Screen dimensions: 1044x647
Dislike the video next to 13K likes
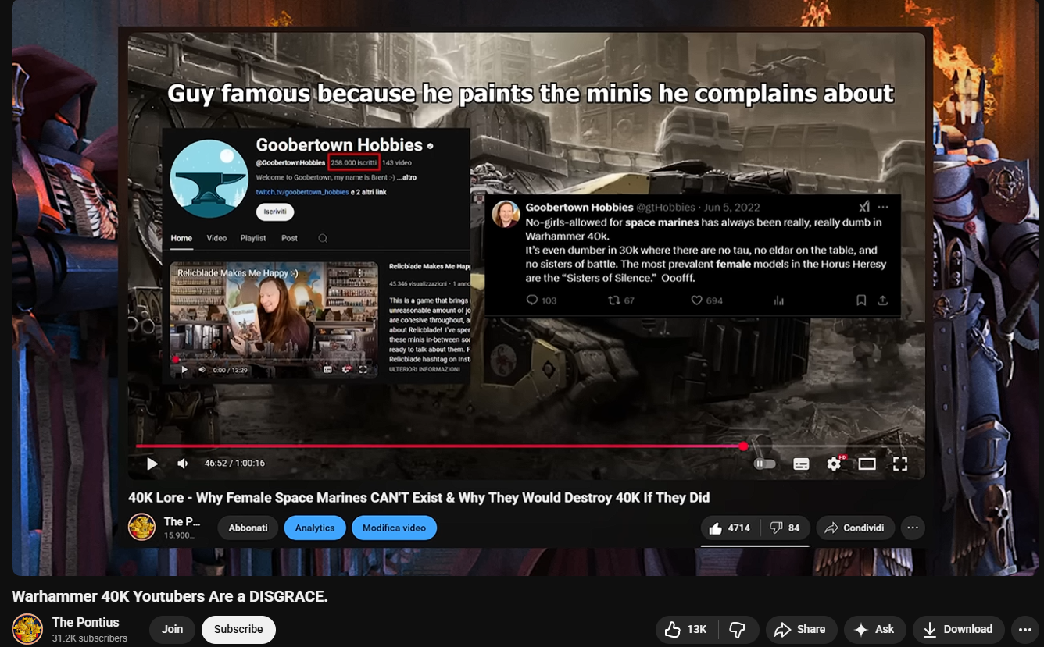tap(737, 630)
